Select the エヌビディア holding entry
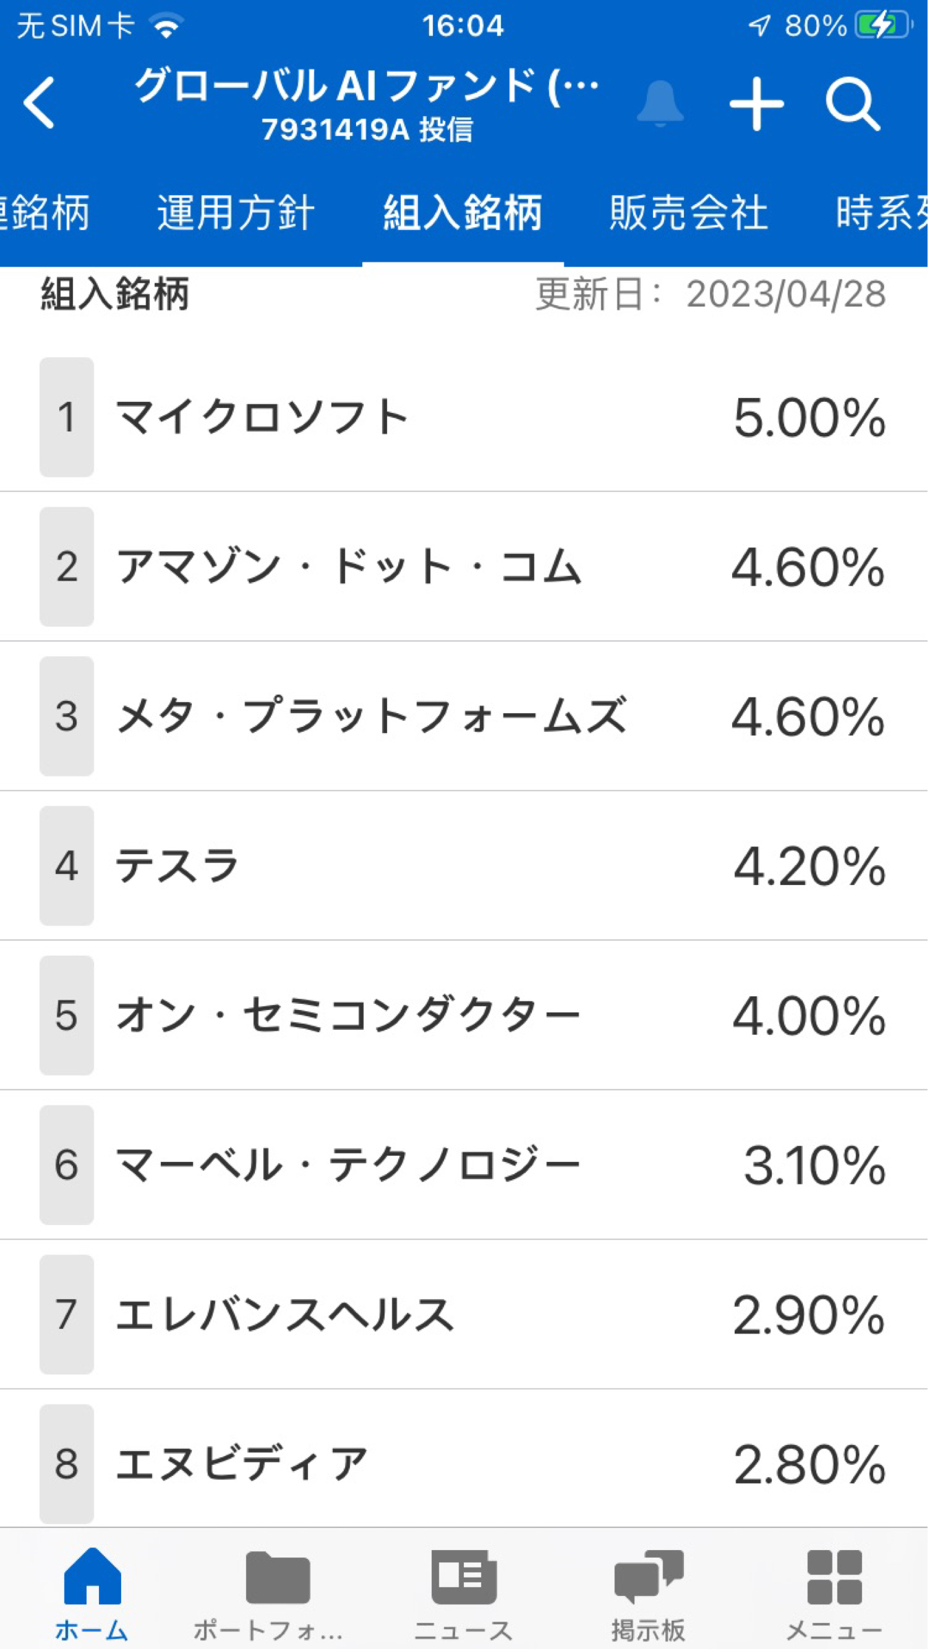The width and height of the screenshot is (928, 1649). [463, 1463]
